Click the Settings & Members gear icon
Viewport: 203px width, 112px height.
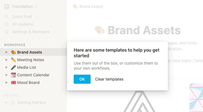7,32
